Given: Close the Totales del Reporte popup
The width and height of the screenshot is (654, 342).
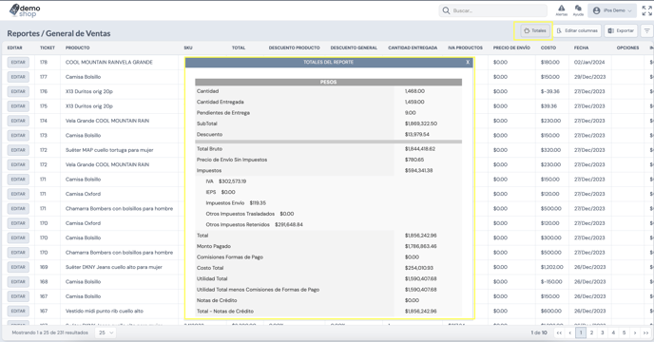Looking at the screenshot, I should 468,62.
